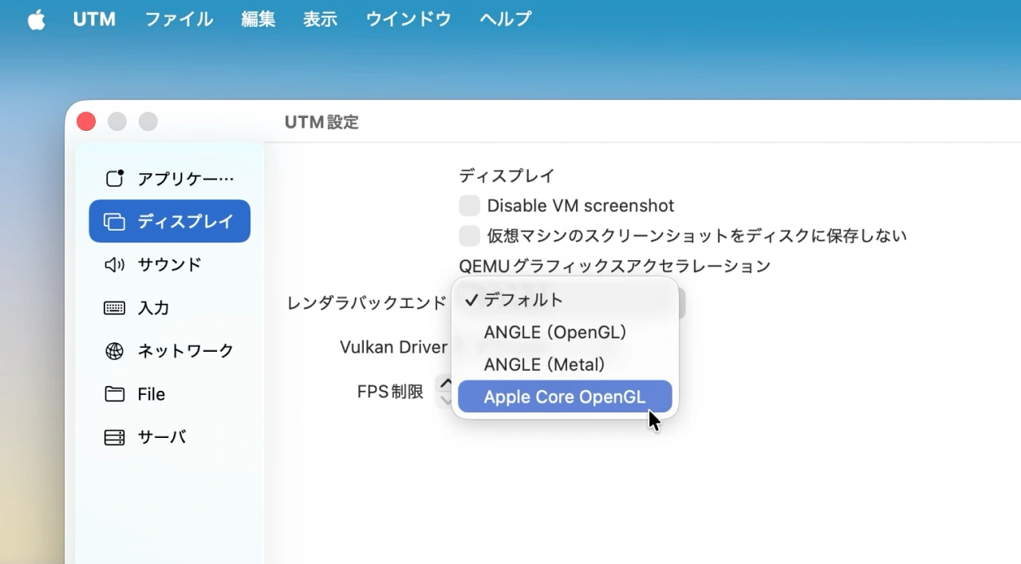
Task: Open the ヘルプ menu
Action: pos(504,19)
